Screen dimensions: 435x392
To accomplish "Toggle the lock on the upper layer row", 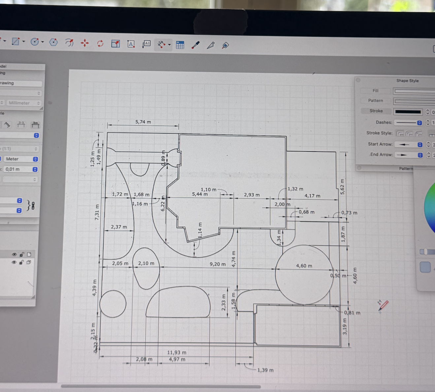I will [x=22, y=254].
